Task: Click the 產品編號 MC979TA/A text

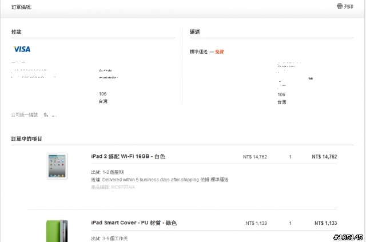Action: [x=113, y=187]
